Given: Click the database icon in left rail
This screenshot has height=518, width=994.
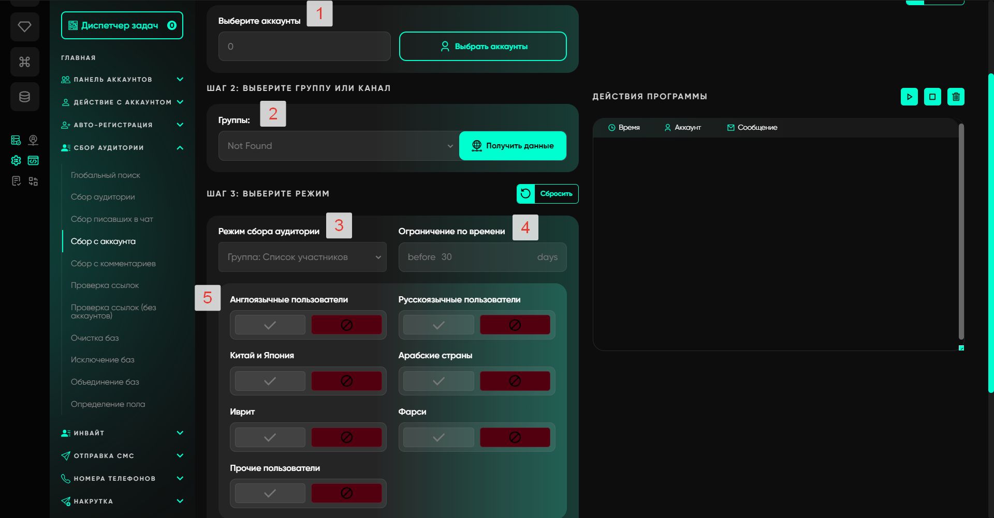Looking at the screenshot, I should point(24,97).
